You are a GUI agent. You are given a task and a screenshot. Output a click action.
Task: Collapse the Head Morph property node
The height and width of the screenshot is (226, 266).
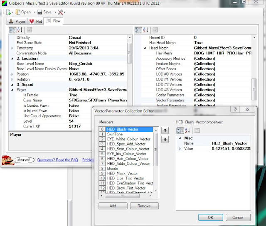pyautogui.click(x=145, y=48)
